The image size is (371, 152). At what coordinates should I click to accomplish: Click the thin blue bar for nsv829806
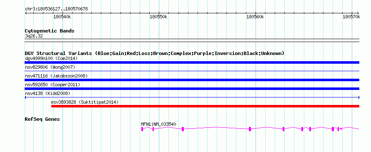(x=192, y=71)
